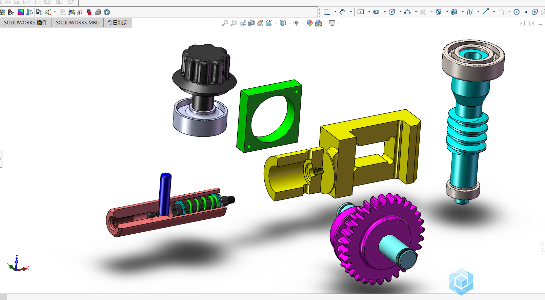Select the polygon hexagon sketch tool
The width and height of the screenshot is (545, 300).
[x=517, y=12]
